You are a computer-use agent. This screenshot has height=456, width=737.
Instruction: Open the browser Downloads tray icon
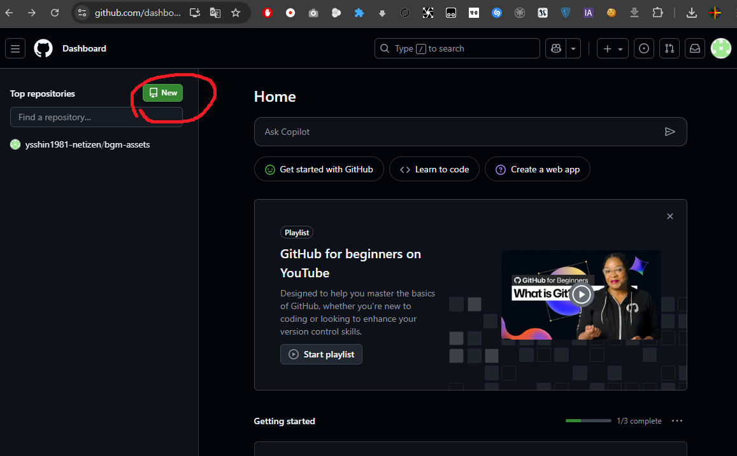pos(691,13)
